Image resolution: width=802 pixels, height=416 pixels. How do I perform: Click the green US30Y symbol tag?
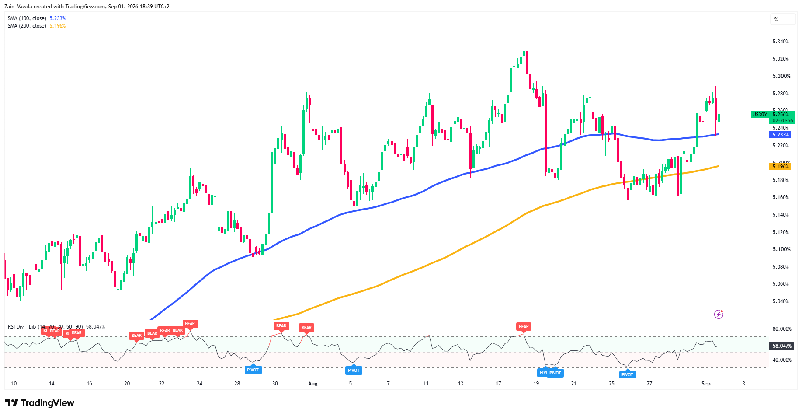[x=760, y=115]
